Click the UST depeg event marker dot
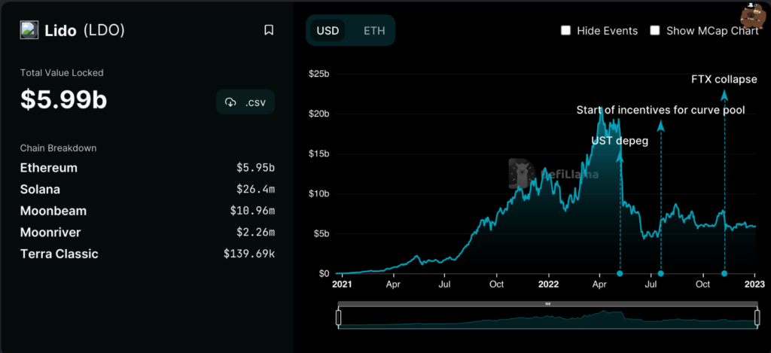This screenshot has width=771, height=353. [620, 273]
